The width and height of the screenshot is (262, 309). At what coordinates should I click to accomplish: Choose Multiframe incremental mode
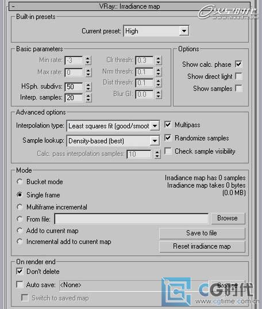pyautogui.click(x=20, y=207)
